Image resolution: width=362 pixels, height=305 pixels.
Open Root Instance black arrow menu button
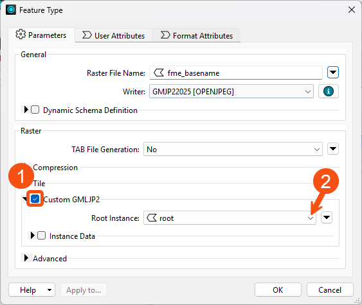pyautogui.click(x=327, y=218)
